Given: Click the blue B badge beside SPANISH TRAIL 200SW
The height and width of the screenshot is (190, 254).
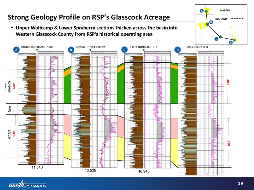Looking at the screenshot, I should (x=71, y=50).
